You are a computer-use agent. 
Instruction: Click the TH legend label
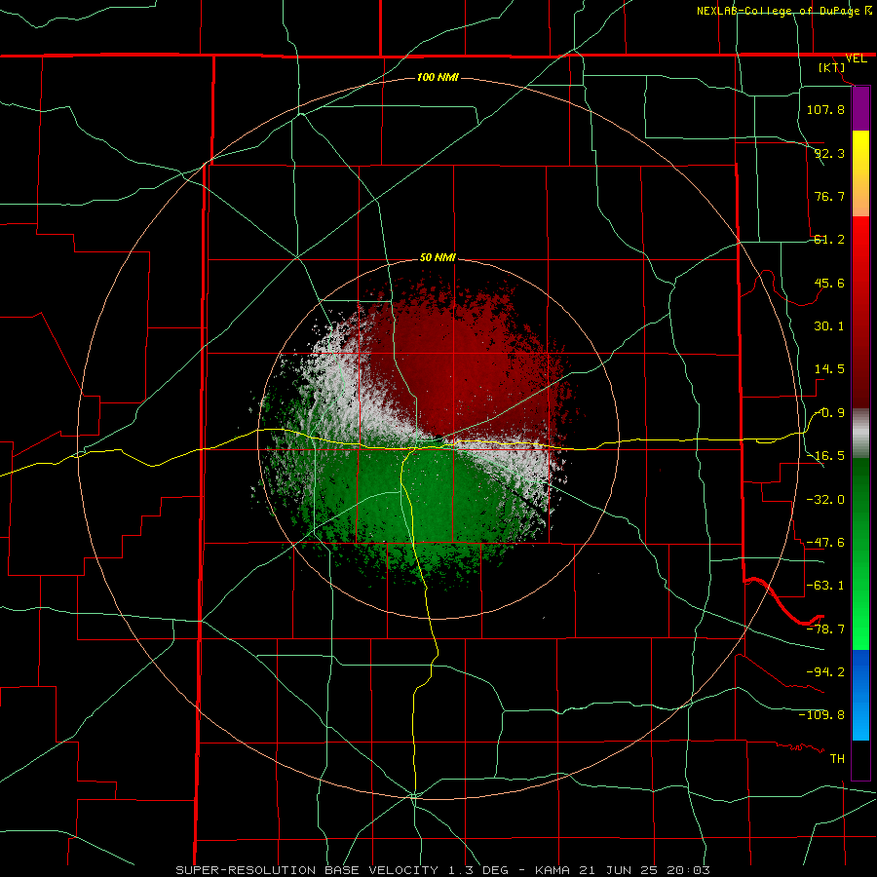click(837, 758)
